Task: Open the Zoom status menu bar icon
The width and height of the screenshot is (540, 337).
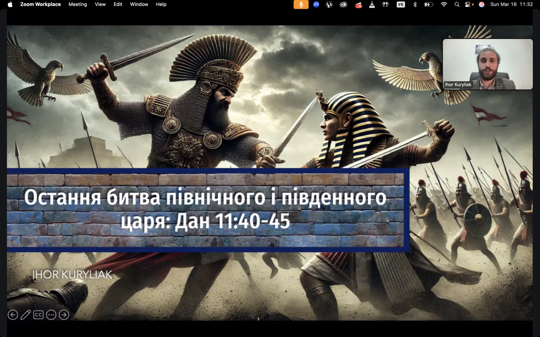Action: click(316, 4)
